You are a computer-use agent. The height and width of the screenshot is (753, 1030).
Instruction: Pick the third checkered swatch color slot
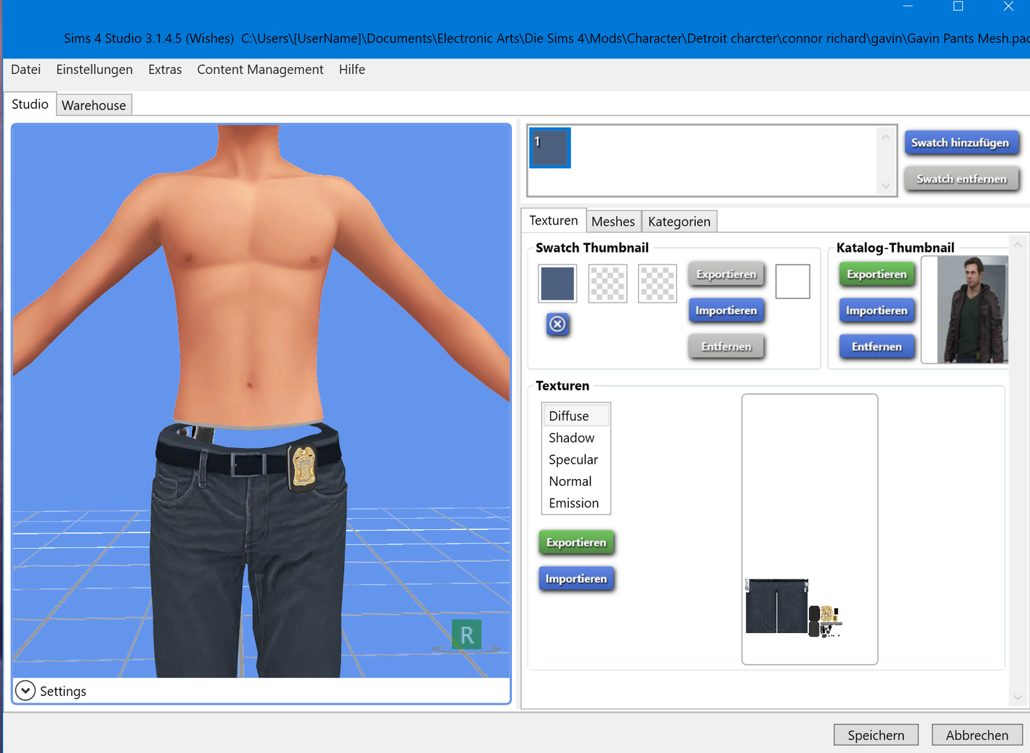(x=657, y=283)
